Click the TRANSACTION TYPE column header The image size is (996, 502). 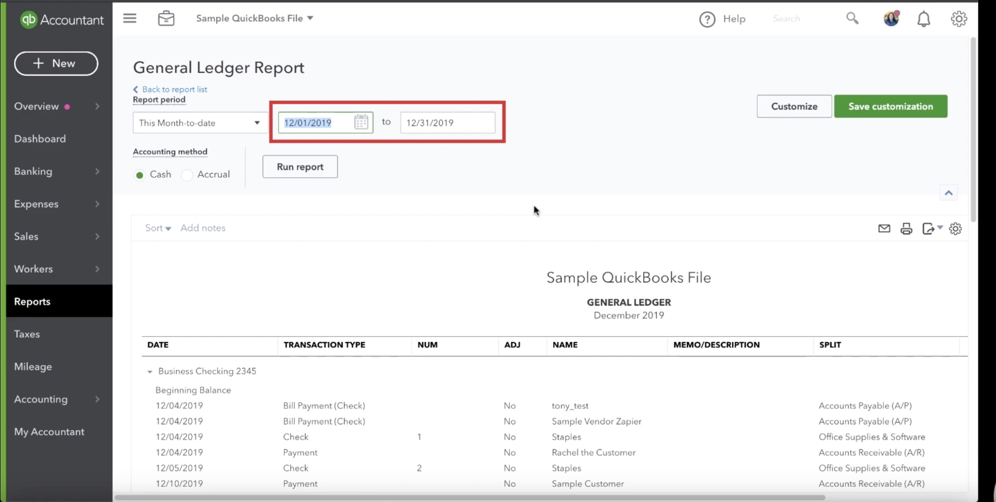[x=324, y=345]
